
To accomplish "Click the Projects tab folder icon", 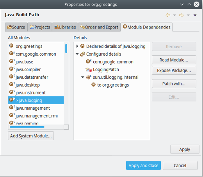I will click(32, 27).
